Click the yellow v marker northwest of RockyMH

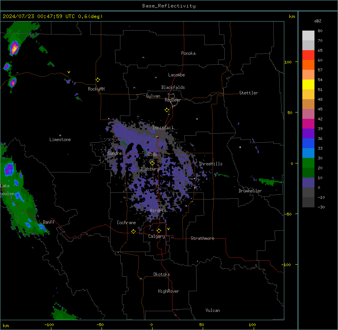click(69, 72)
